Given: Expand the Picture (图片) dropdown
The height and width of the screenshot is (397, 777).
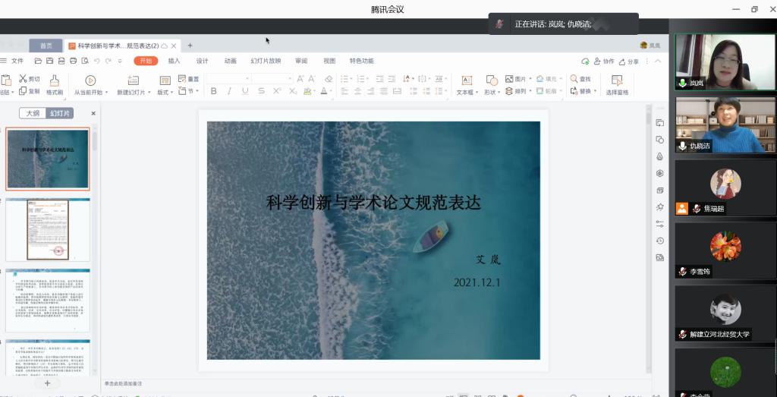Looking at the screenshot, I should (530, 78).
